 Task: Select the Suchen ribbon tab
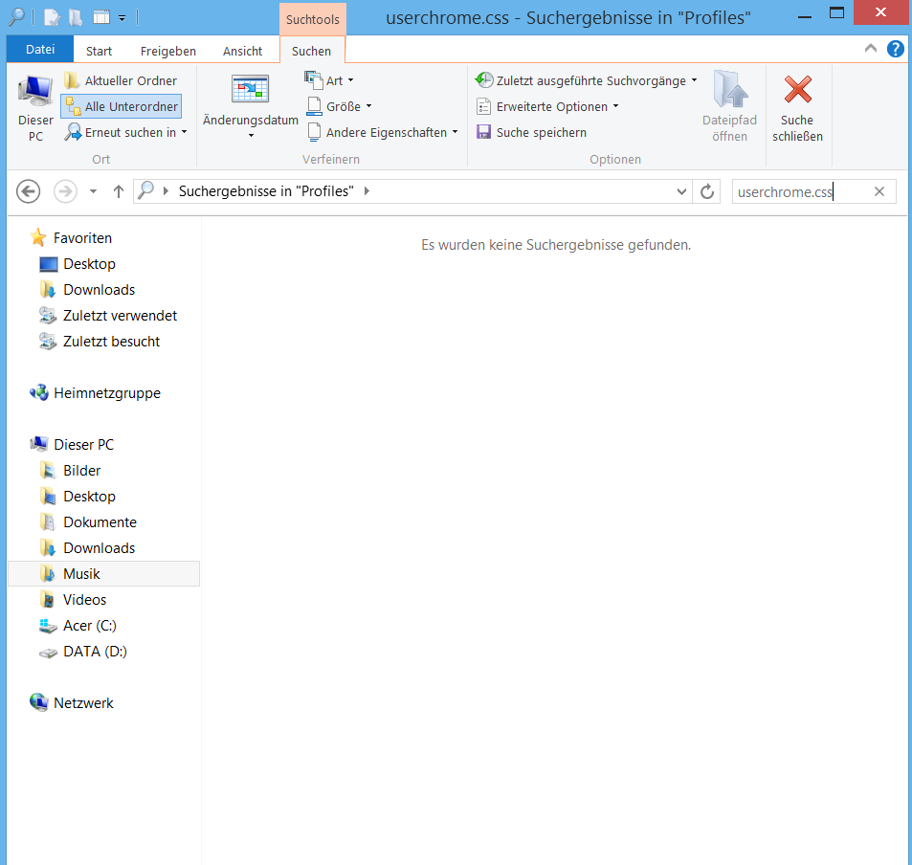[312, 51]
